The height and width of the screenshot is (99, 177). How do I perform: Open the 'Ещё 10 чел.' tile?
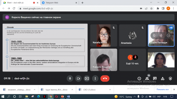(x=132, y=60)
